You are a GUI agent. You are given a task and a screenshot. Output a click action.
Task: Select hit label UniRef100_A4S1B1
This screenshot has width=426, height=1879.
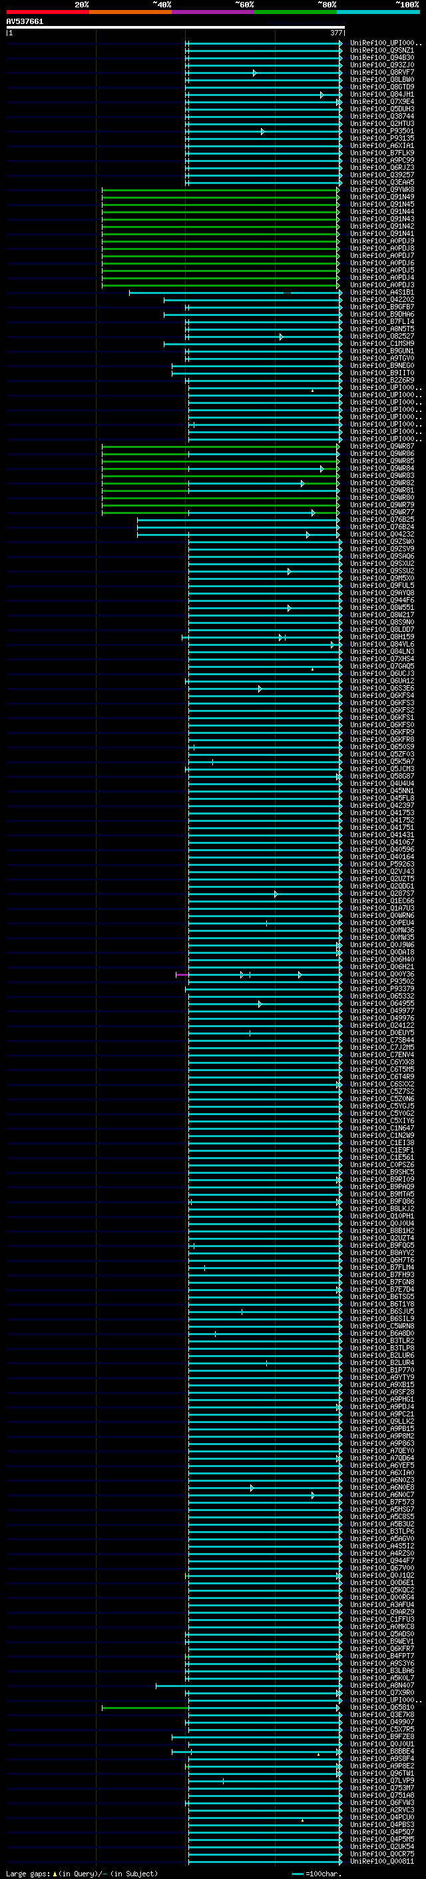tap(382, 293)
